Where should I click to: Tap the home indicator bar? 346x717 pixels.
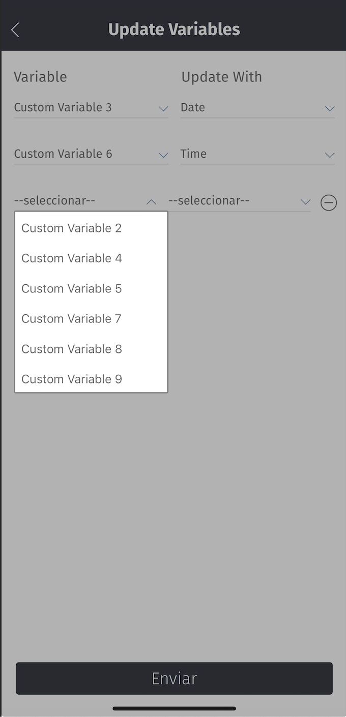[x=173, y=708]
